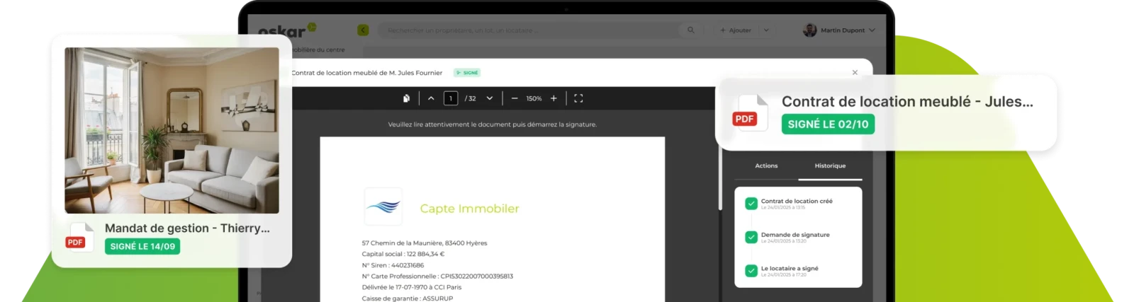
Task: Click the Ajouter button
Action: pos(736,30)
